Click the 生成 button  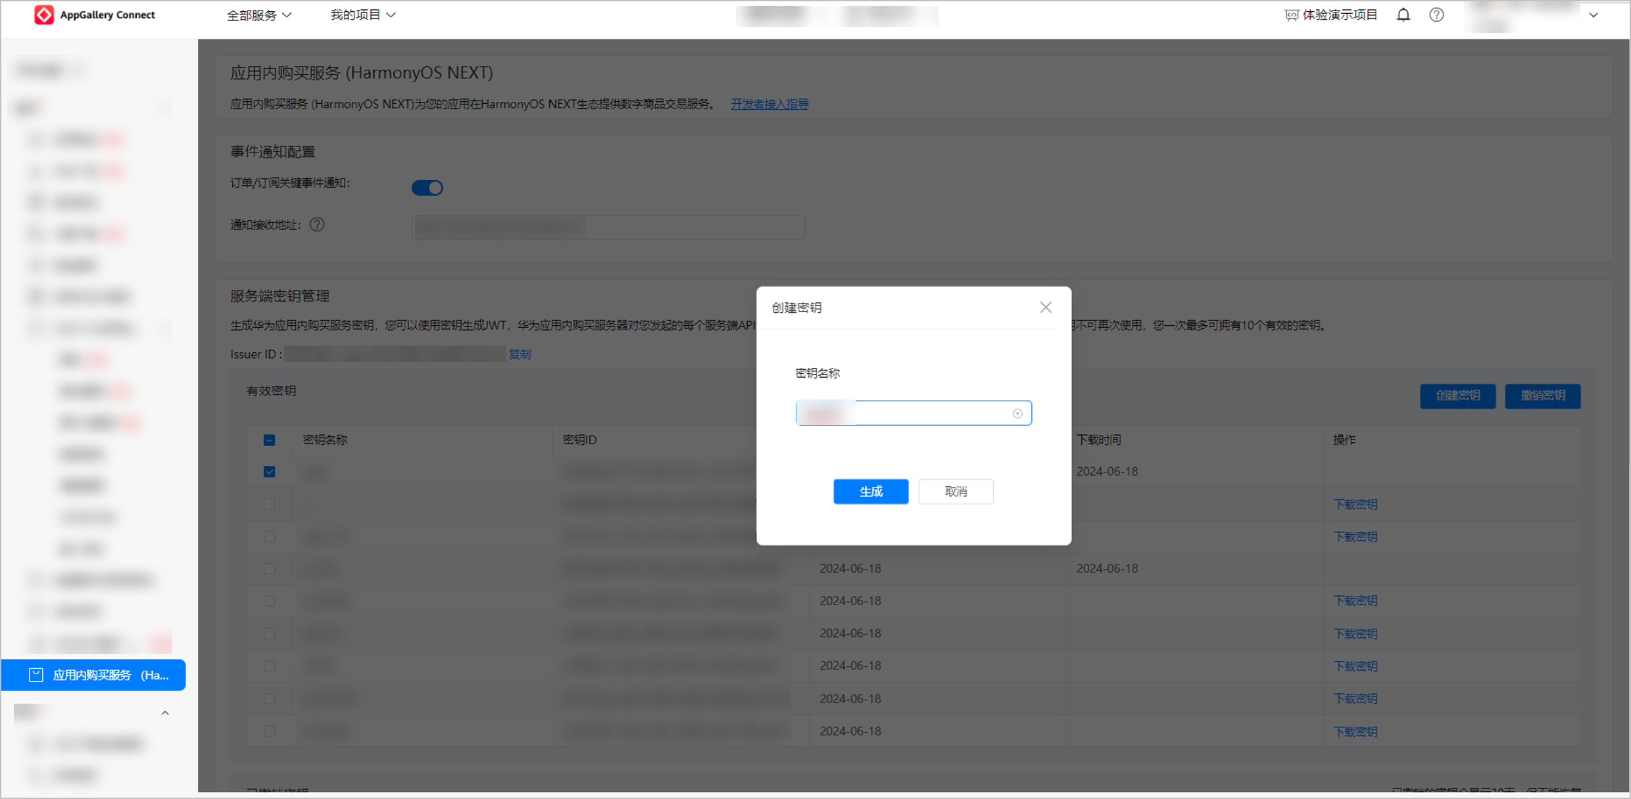pyautogui.click(x=871, y=491)
